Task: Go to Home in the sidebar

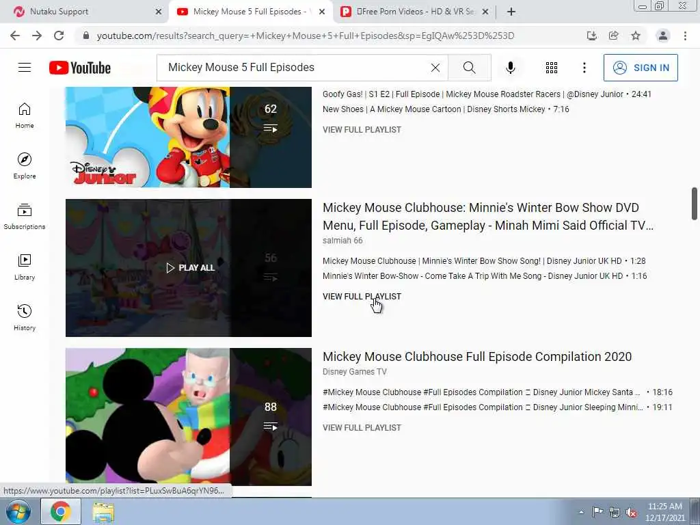Action: pos(25,116)
